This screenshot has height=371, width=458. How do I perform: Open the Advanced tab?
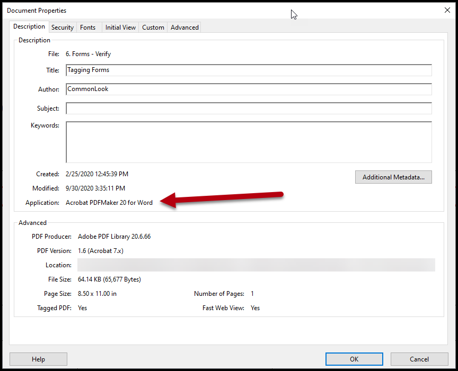pyautogui.click(x=184, y=28)
